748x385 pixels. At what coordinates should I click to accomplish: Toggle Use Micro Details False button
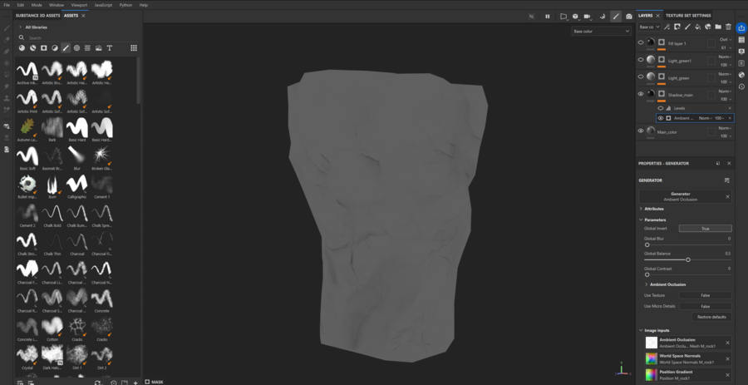pos(705,306)
